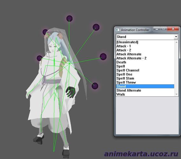
Task: Open the animation combo box arrow
Action: pyautogui.click(x=176, y=37)
